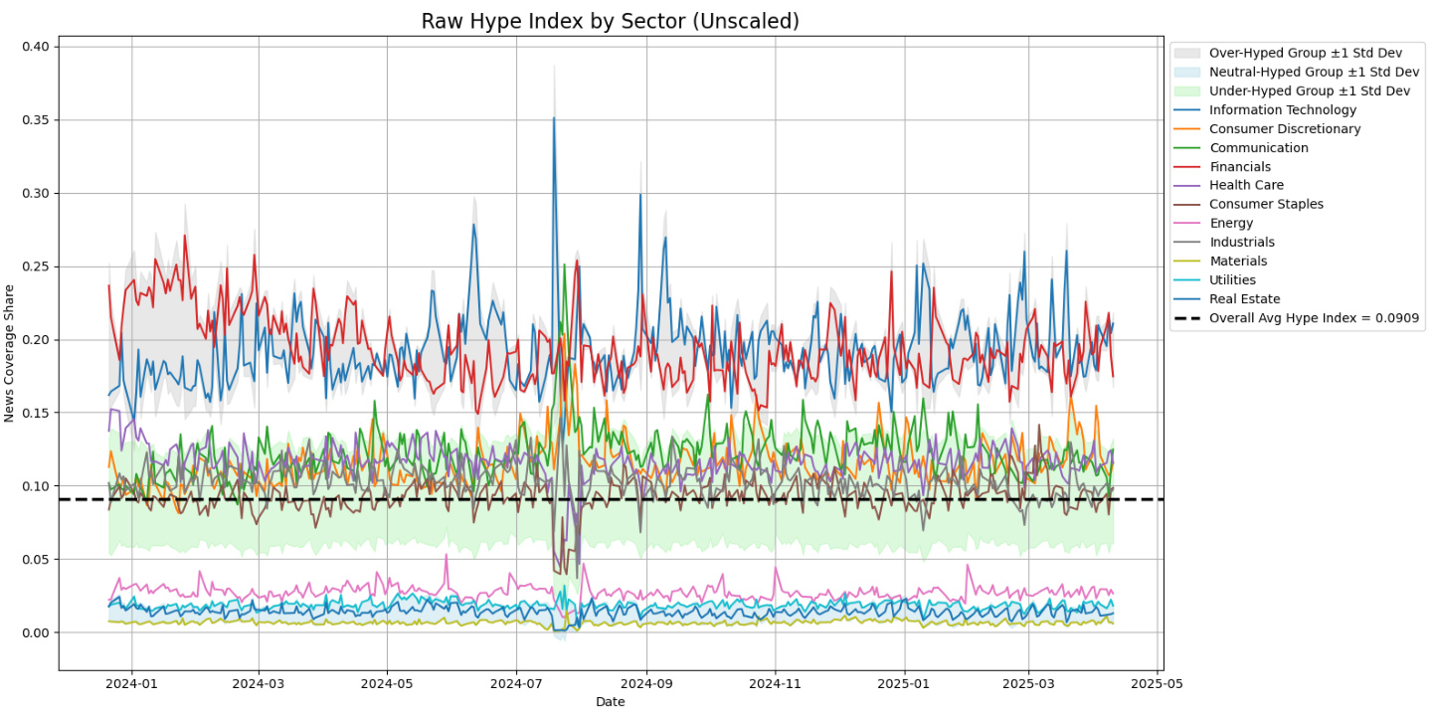The width and height of the screenshot is (1435, 710).
Task: Select the Over-Hyped Group gray legend patch
Action: (x=1188, y=53)
